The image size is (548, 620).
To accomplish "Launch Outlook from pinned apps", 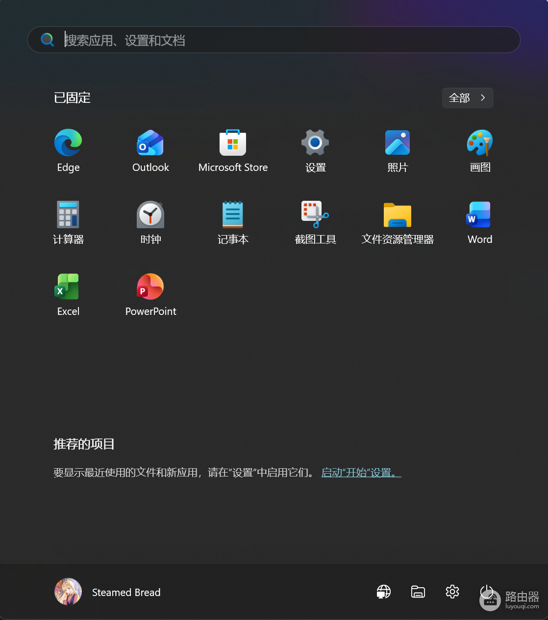I will pyautogui.click(x=150, y=151).
